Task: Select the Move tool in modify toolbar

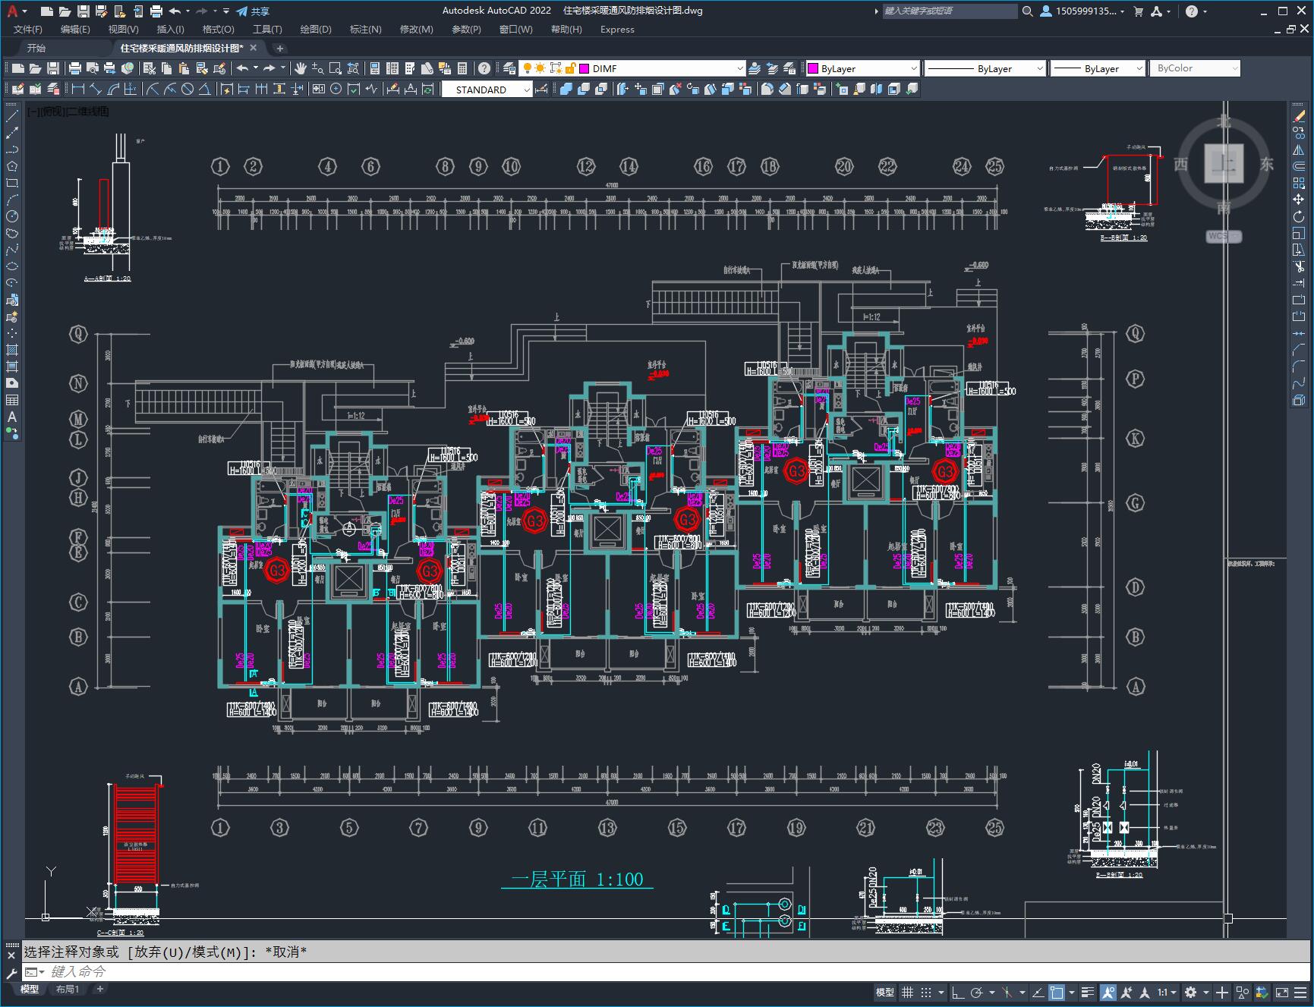Action: click(x=1299, y=200)
